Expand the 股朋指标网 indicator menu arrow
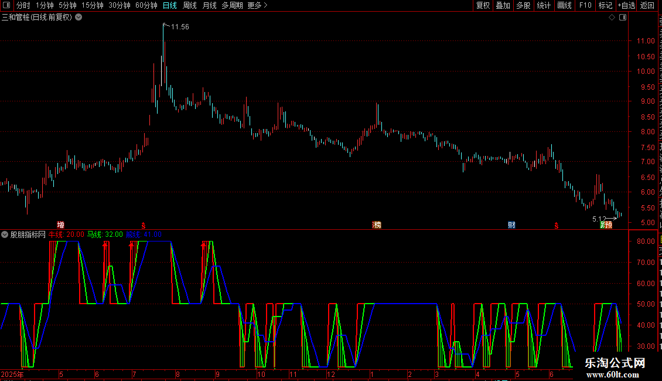Viewport: 662px width, 381px height. point(5,234)
